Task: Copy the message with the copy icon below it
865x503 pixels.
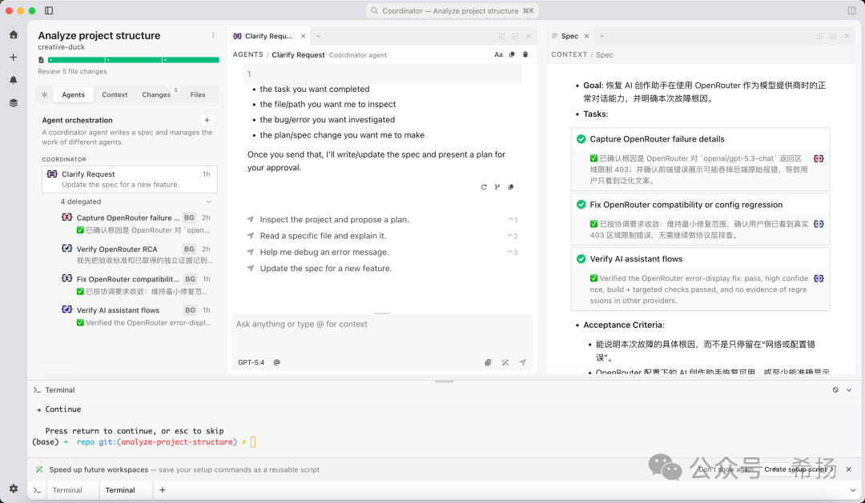Action: (x=511, y=187)
